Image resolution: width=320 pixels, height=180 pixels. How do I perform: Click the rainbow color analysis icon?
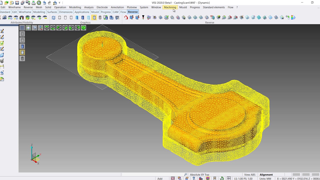pyautogui.click(x=293, y=17)
